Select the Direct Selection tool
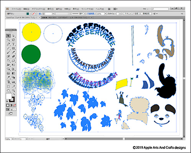The width and height of the screenshot is (191, 153). (13, 36)
